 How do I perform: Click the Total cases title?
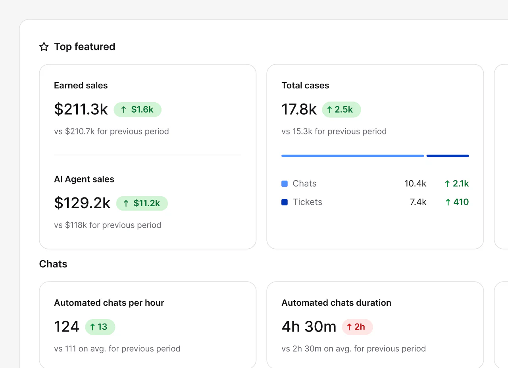point(305,86)
